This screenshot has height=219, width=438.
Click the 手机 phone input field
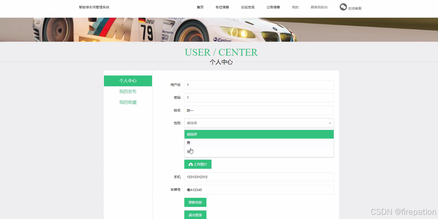[x=259, y=177]
